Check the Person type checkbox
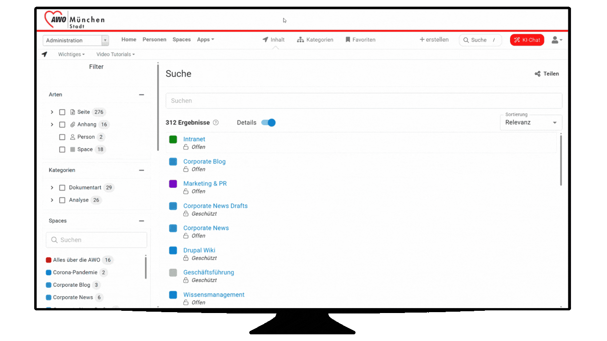This screenshot has width=607, height=341. tap(62, 137)
